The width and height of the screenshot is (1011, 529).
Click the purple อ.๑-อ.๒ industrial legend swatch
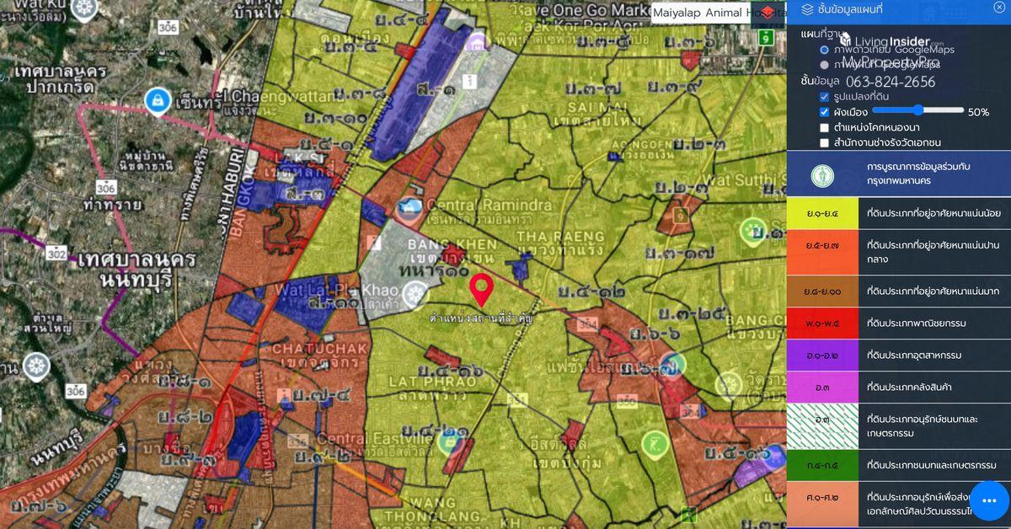(821, 355)
